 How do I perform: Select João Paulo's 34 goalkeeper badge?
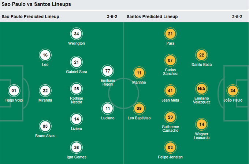[x=233, y=91]
